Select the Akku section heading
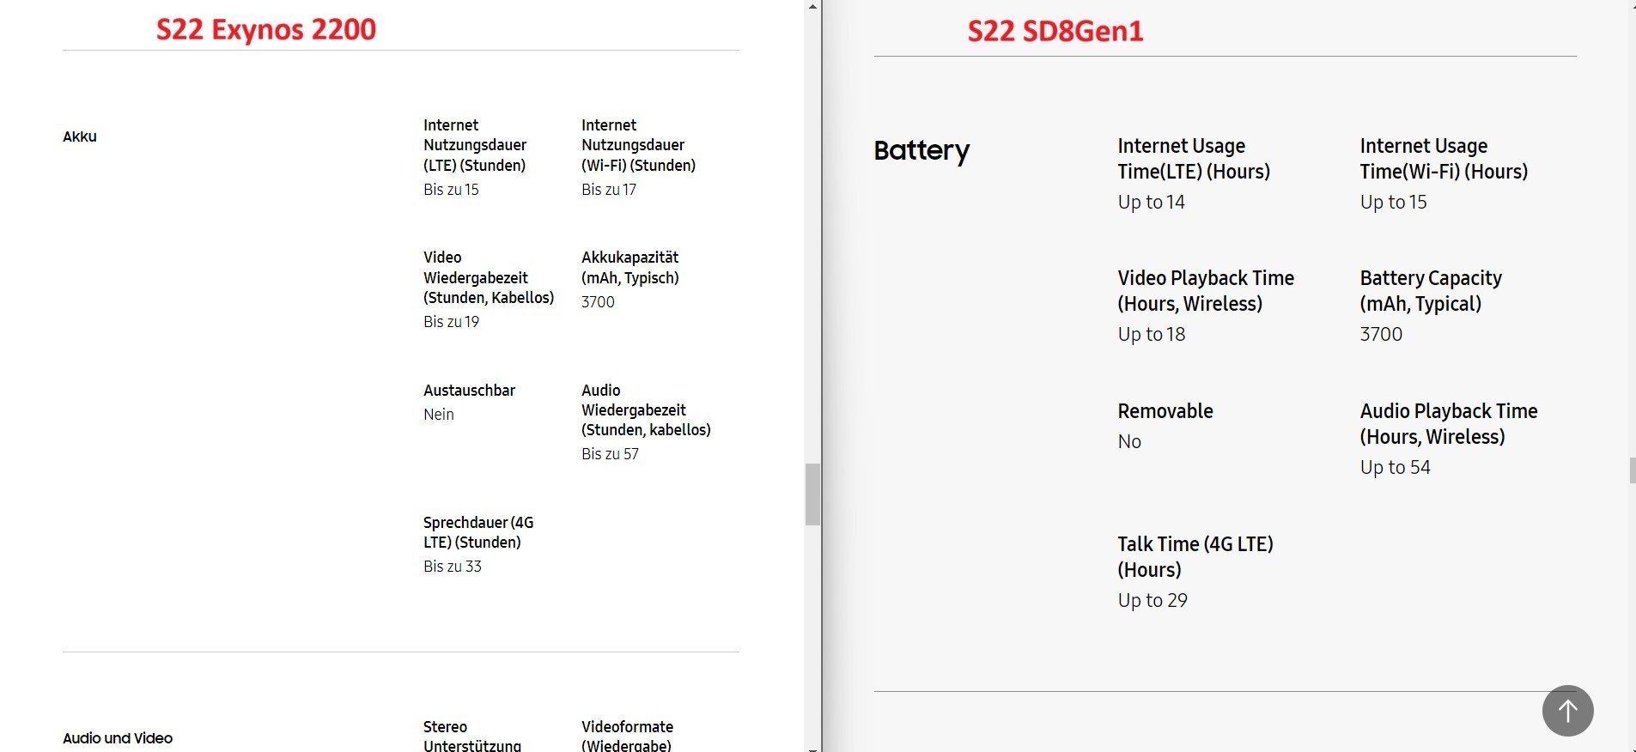1636x752 pixels. [x=80, y=136]
